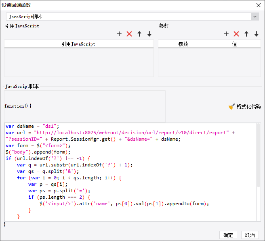
Task: Delete the selected referenced JavaScript entry
Action: (129, 34)
